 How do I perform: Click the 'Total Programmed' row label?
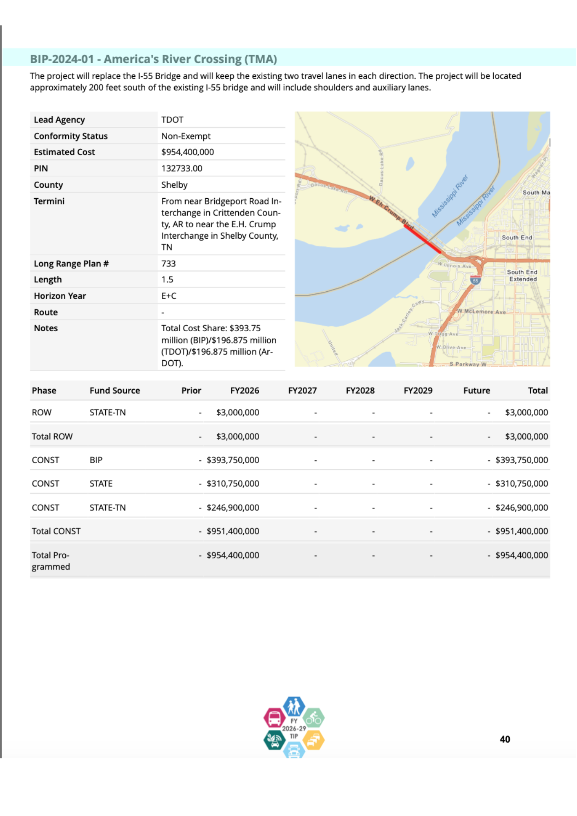51,561
